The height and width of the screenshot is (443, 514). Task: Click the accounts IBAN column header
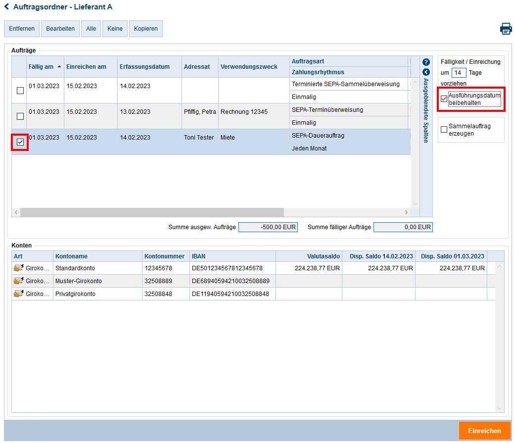tap(233, 256)
